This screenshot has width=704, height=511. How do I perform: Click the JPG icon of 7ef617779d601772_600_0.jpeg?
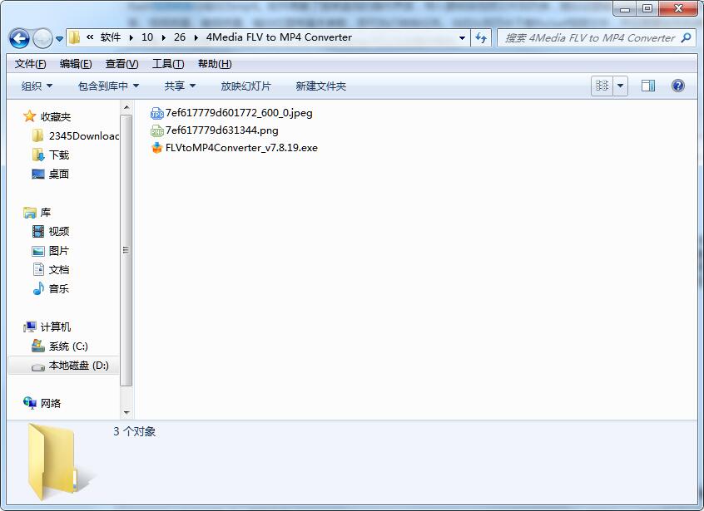coord(156,113)
